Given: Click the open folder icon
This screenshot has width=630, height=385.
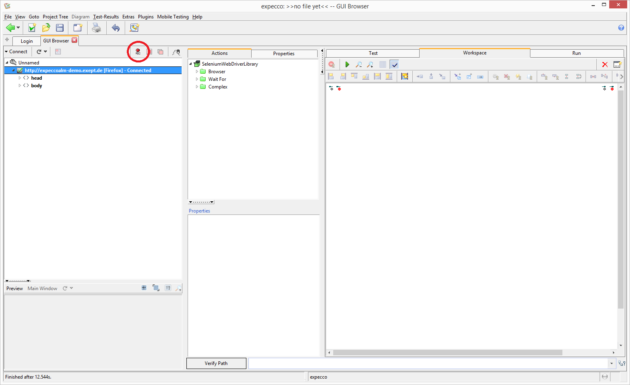Looking at the screenshot, I should pos(46,28).
